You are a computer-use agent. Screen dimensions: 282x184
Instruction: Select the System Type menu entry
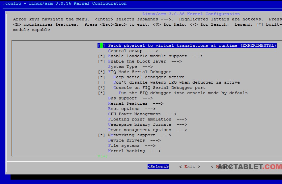pos(123,67)
